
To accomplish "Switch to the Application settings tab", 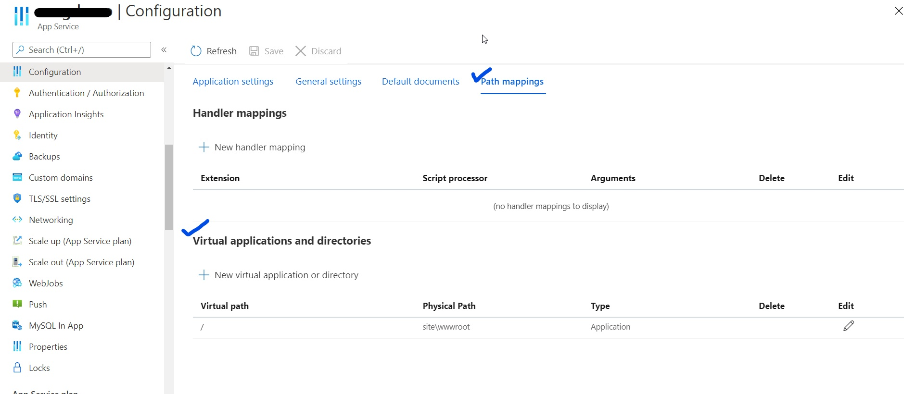I will click(233, 81).
